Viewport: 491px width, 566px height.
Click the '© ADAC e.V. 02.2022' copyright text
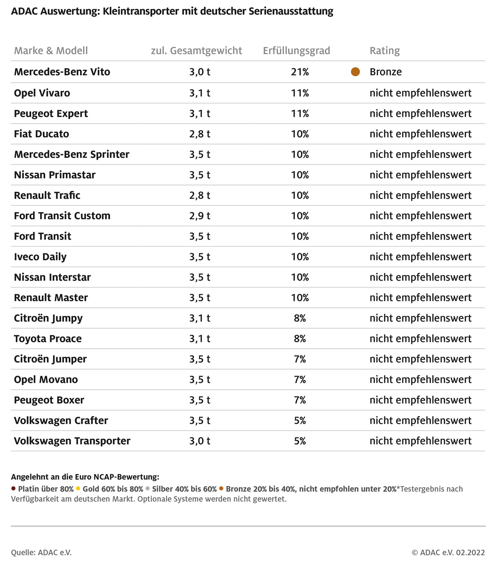[x=448, y=552]
